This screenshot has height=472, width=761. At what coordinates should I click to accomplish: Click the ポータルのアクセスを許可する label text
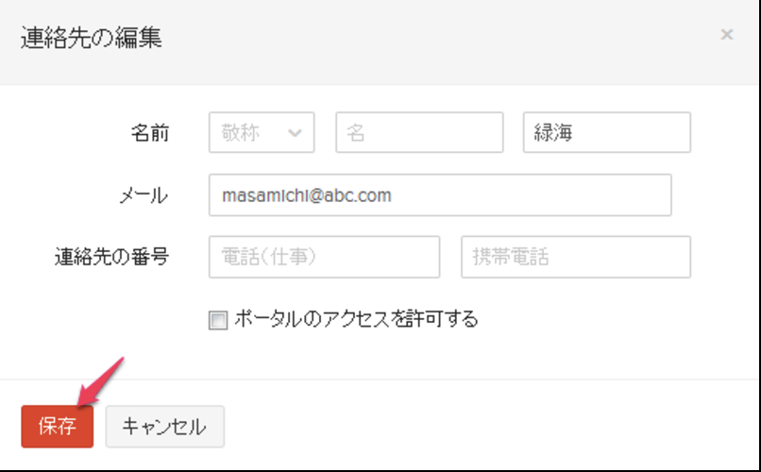click(355, 320)
